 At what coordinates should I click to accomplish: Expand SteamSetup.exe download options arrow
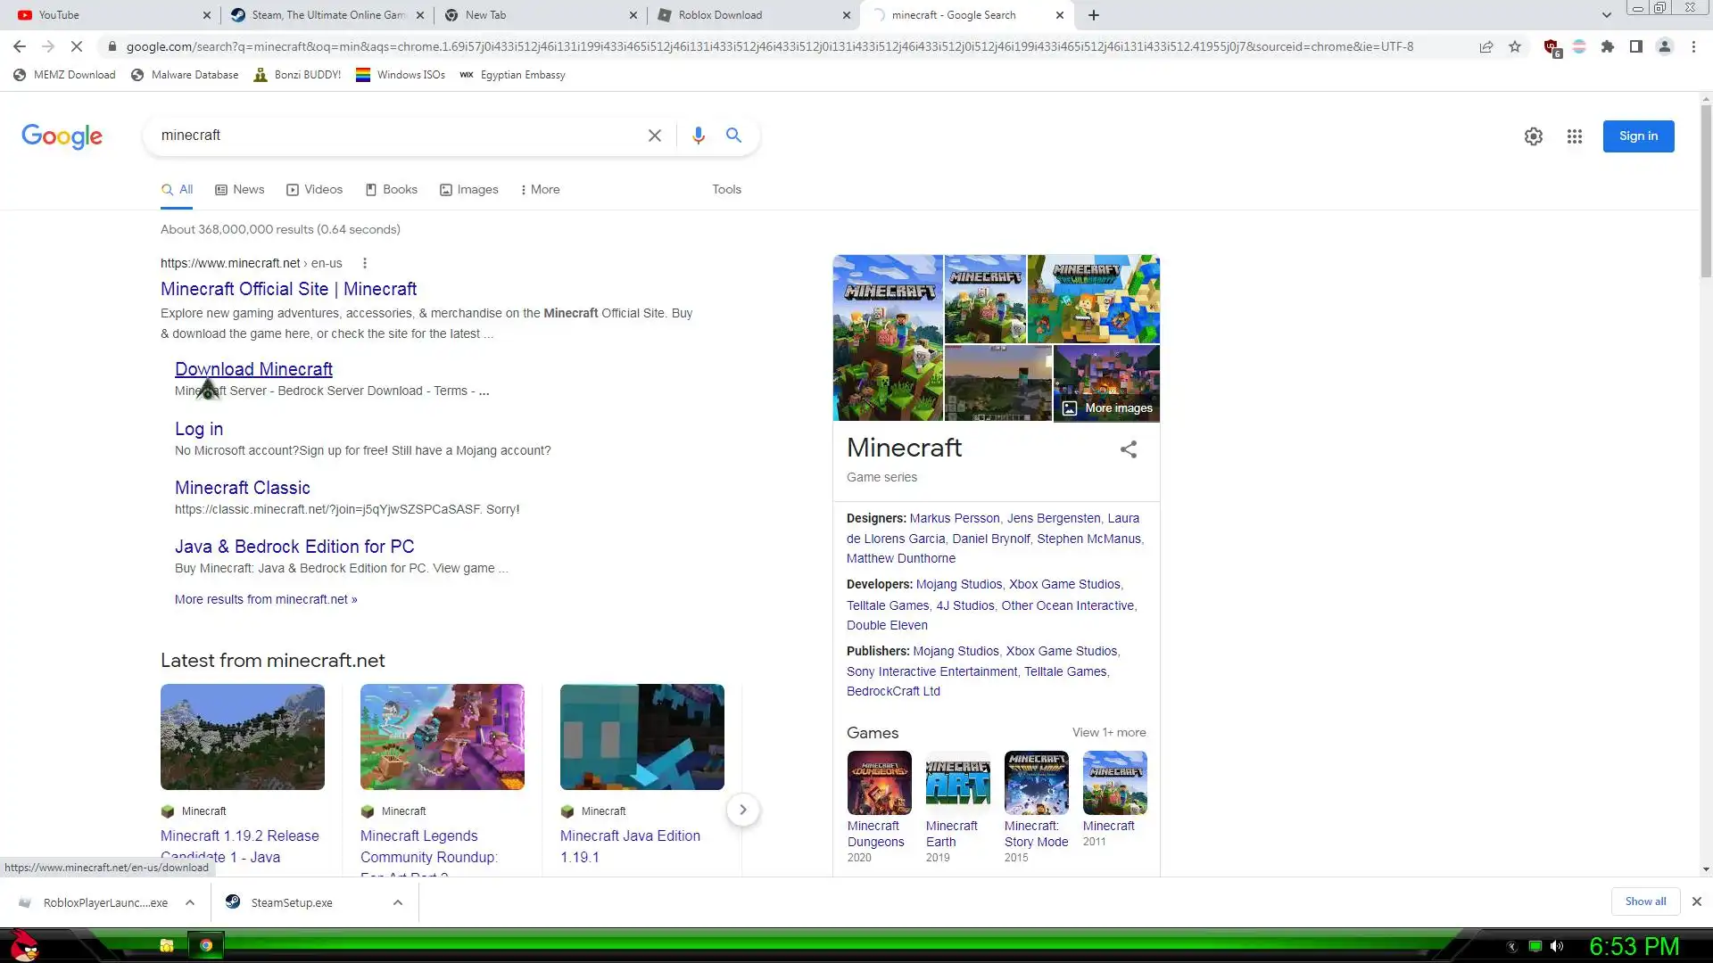397,902
